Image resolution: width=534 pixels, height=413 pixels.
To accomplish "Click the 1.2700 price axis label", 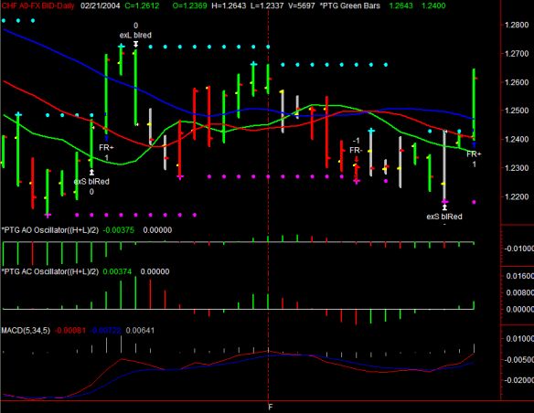I will coord(517,53).
